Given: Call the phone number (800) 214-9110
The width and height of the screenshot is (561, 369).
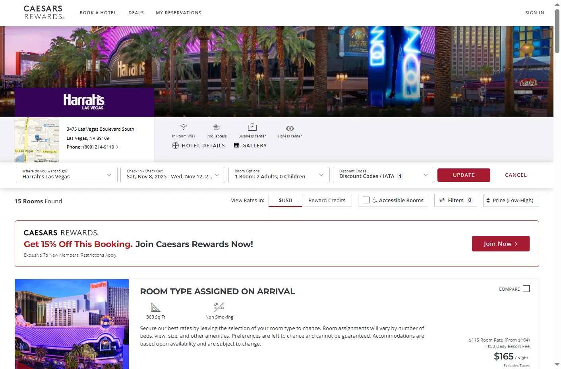Looking at the screenshot, I should coord(99,147).
